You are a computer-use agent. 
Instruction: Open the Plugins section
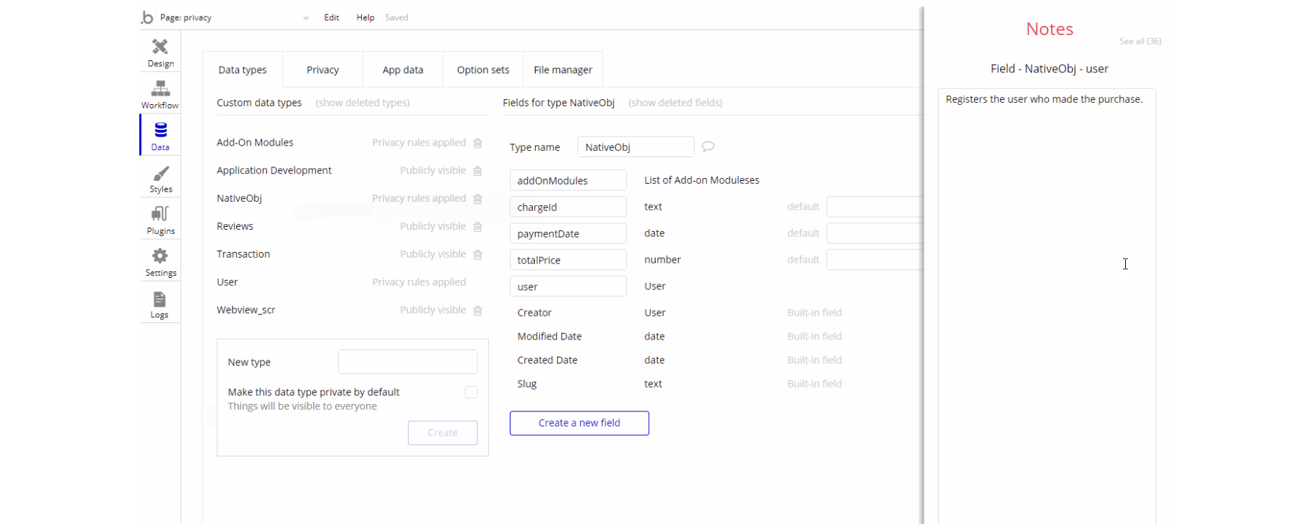tap(160, 220)
